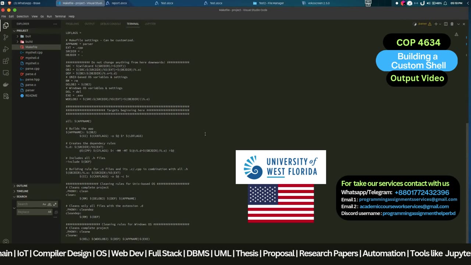Viewport: 471px width, 265px height.
Task: Open parse.d in the explorer
Action: point(31,74)
